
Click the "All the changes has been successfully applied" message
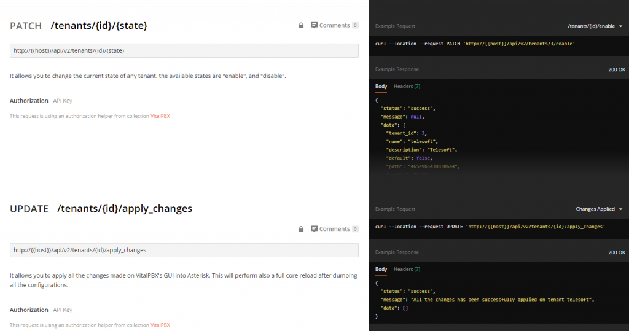[x=487, y=300]
